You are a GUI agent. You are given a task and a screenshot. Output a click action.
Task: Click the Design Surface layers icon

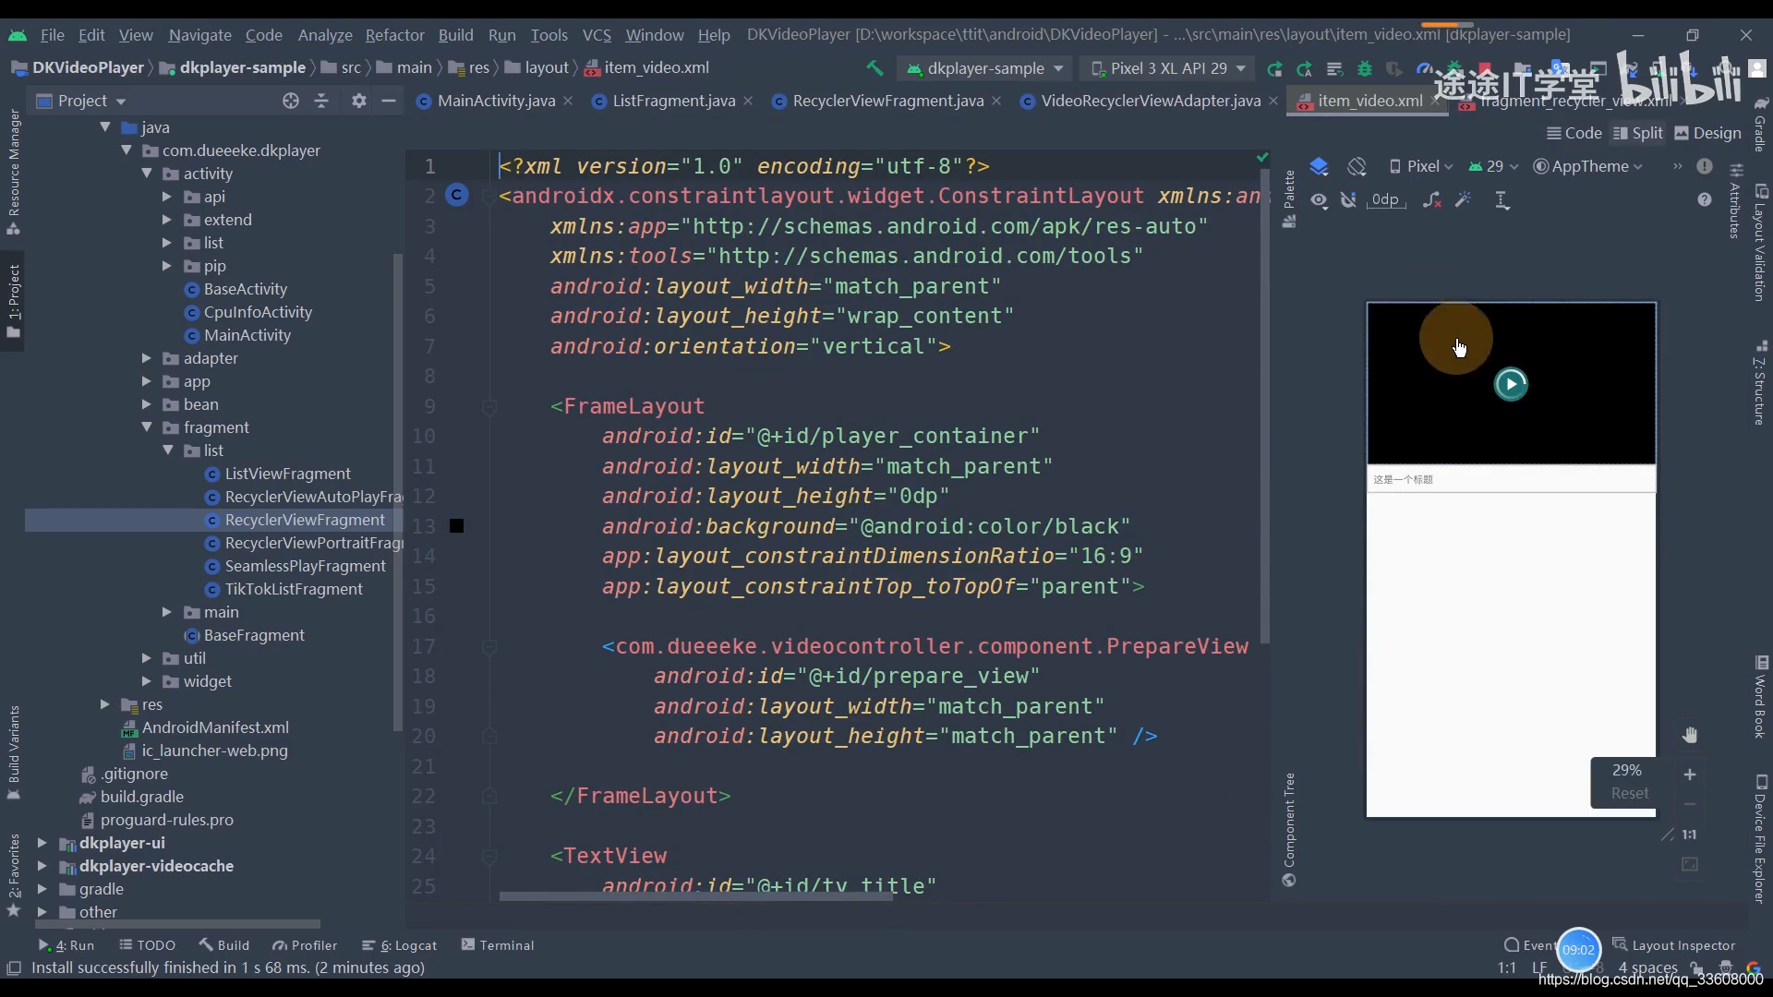click(x=1319, y=166)
